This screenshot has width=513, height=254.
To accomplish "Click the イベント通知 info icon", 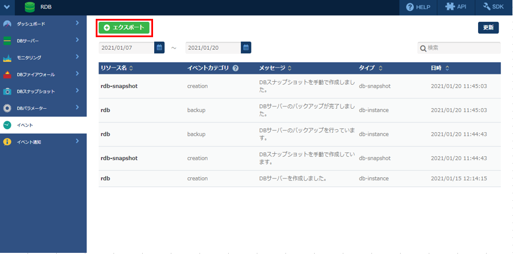I will pos(7,142).
